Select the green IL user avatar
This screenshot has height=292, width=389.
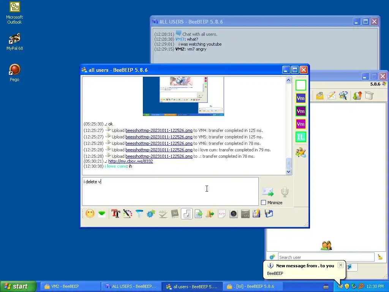301,137
